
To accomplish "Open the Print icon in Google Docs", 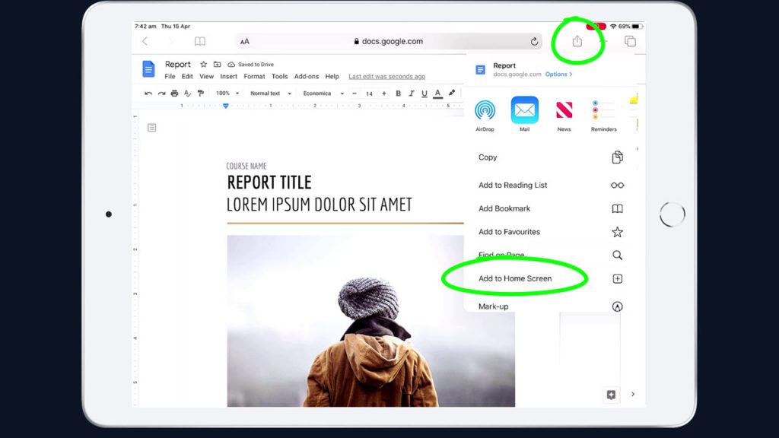I will click(173, 93).
